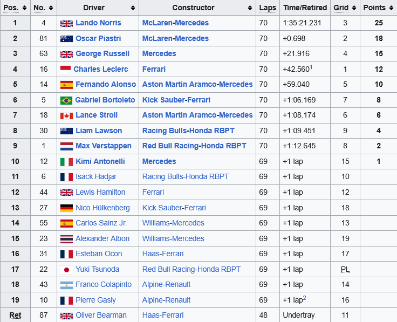Open footnote 1 next to +42.560

tap(311, 67)
